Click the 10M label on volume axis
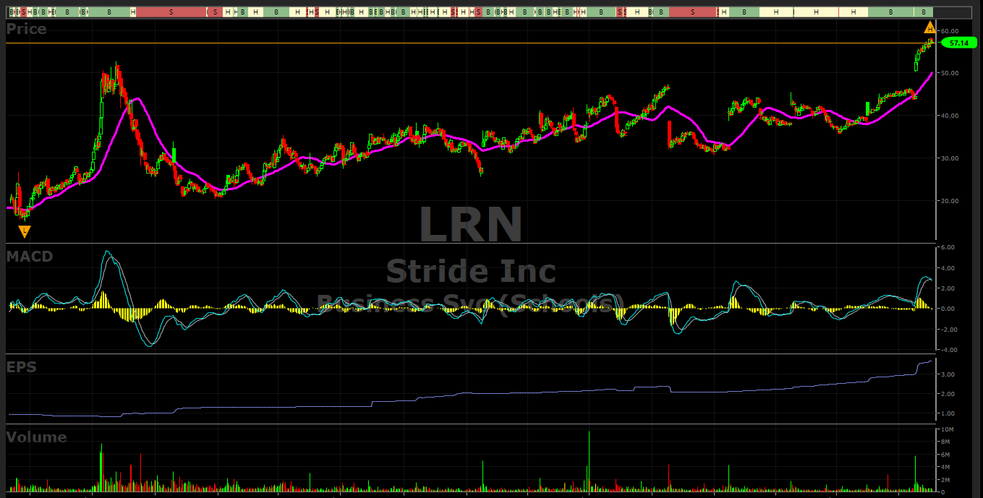Image resolution: width=983 pixels, height=498 pixels. pyautogui.click(x=946, y=430)
